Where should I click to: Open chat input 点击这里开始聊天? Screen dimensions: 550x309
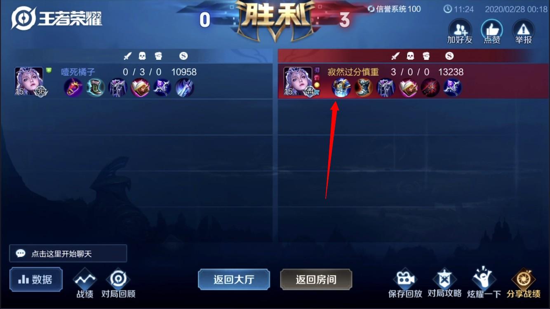tap(68, 253)
